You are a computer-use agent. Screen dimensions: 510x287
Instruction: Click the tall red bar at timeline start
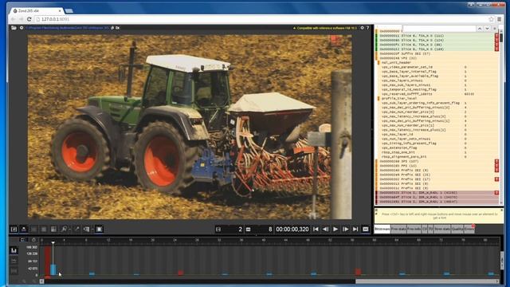point(48,261)
